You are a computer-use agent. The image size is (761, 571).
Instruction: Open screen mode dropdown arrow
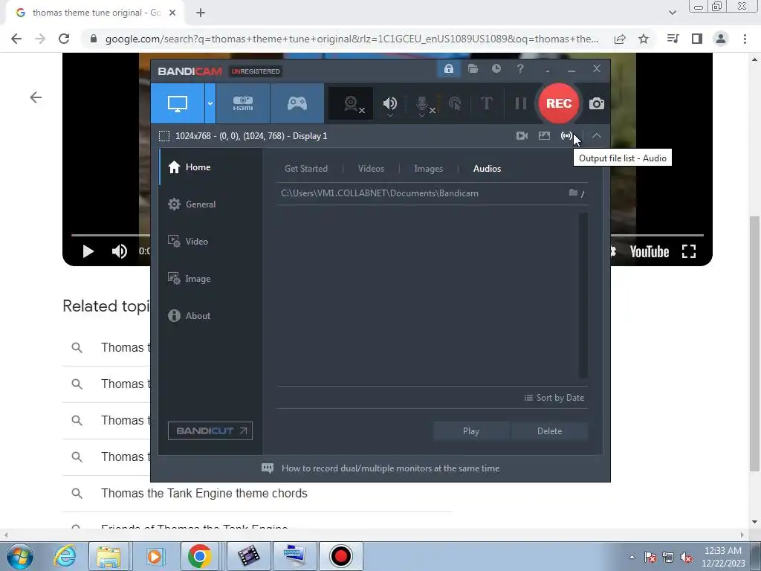210,103
